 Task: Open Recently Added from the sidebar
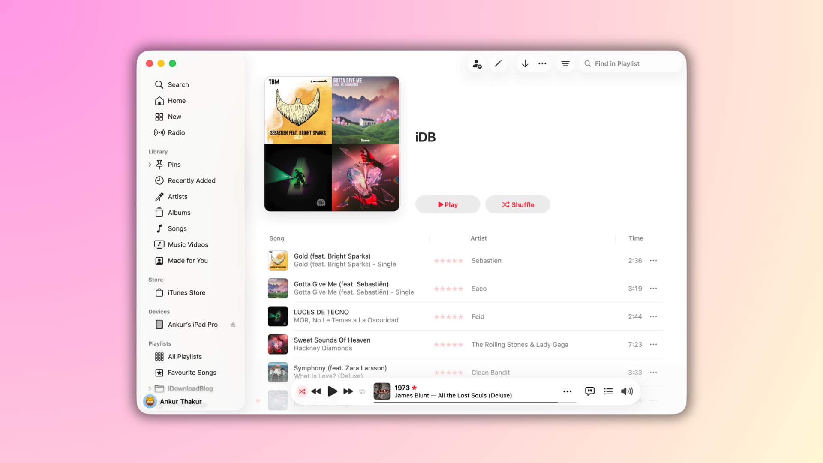coord(192,180)
